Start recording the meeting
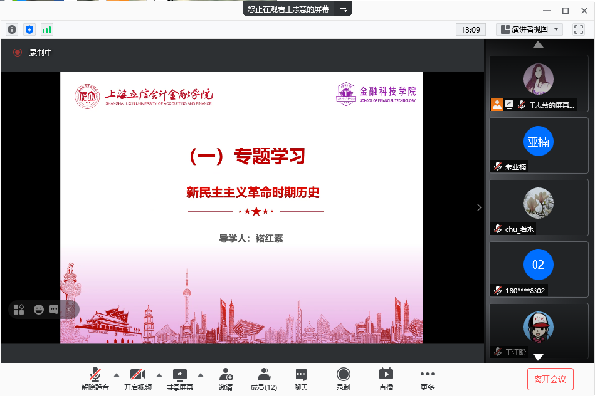595x396 pixels. point(343,377)
